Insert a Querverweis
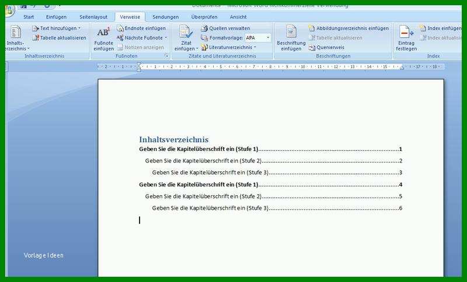The image size is (467, 282). [326, 47]
